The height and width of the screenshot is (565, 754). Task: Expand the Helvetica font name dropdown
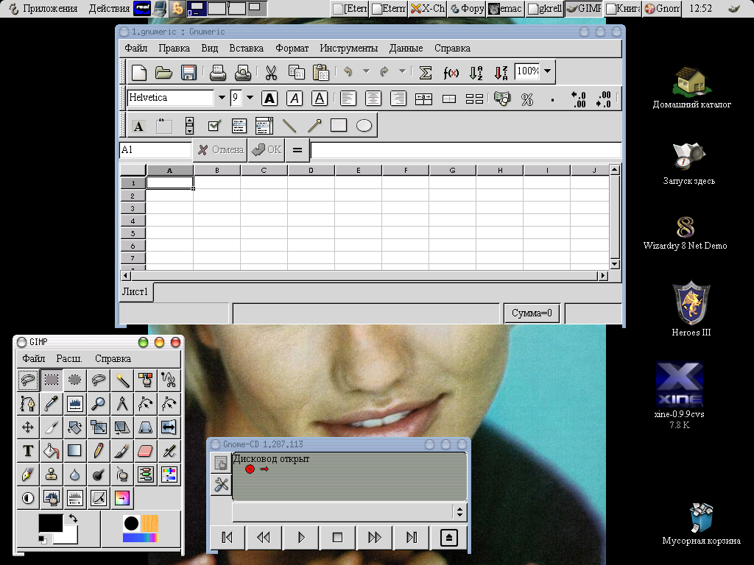click(x=221, y=98)
